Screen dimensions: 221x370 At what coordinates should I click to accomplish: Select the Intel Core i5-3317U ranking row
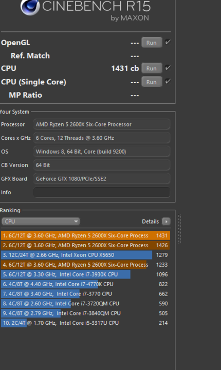pyautogui.click(x=85, y=323)
